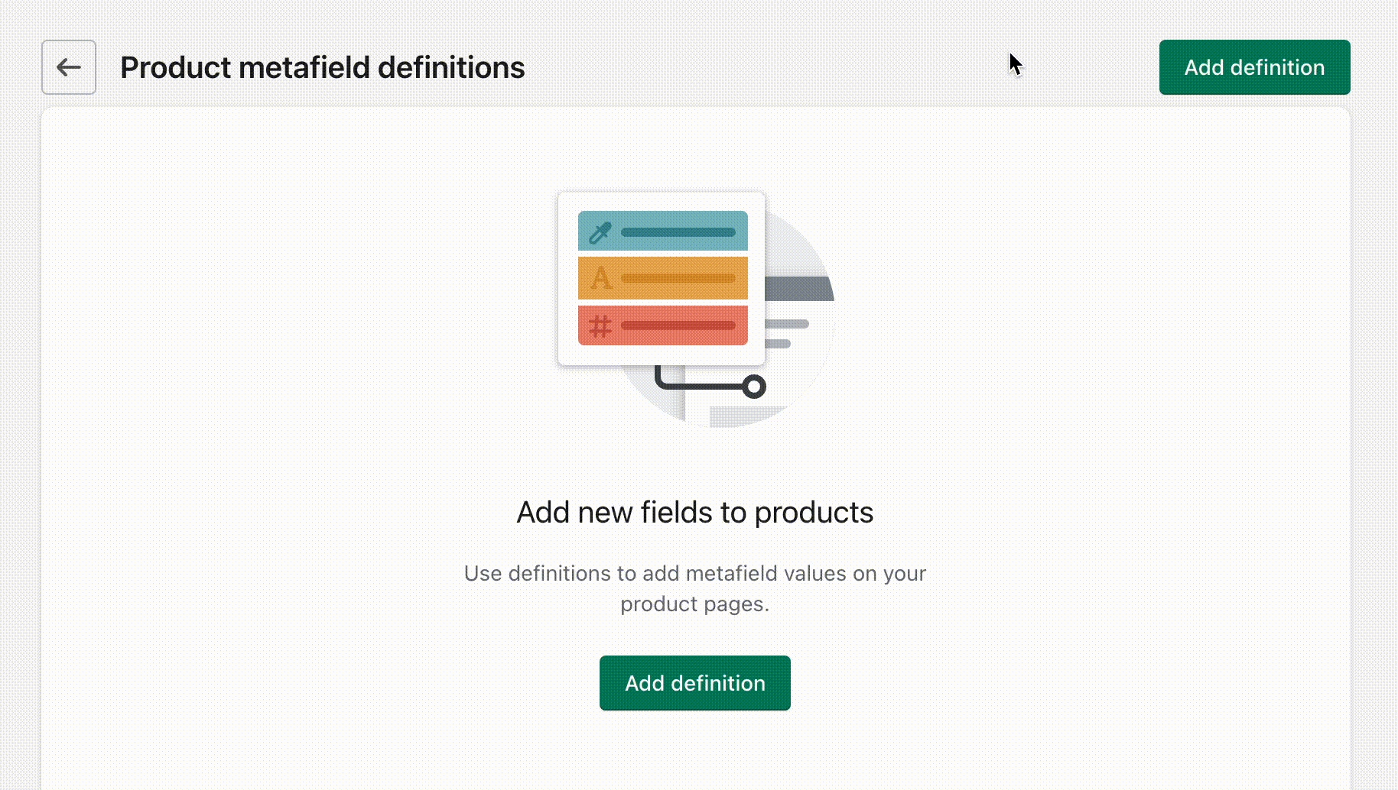The width and height of the screenshot is (1398, 790).
Task: Click the light gray text lines in illustration
Action: 788,325
